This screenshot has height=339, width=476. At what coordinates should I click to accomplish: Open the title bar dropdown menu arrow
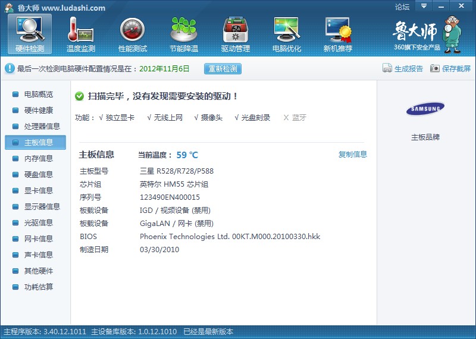[424, 6]
